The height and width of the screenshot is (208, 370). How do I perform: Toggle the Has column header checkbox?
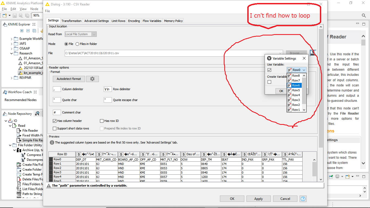pyautogui.click(x=55, y=121)
